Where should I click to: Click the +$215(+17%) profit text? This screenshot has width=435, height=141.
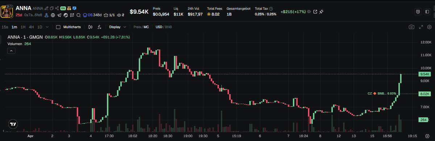point(293,12)
